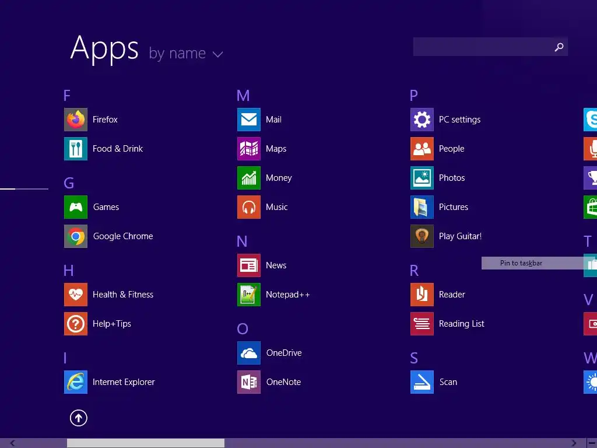Viewport: 597px width, 448px height.
Task: Open the Pictures folder icon
Action: pyautogui.click(x=422, y=207)
